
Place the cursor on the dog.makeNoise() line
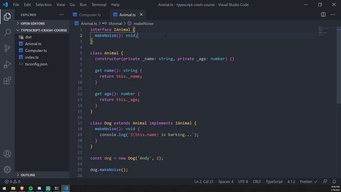click(109, 170)
